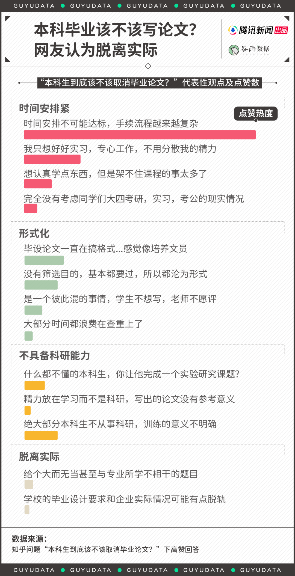Screen dimensions: 295x576
Task: Select the 脱离实际 section heading
Action: coord(39,457)
